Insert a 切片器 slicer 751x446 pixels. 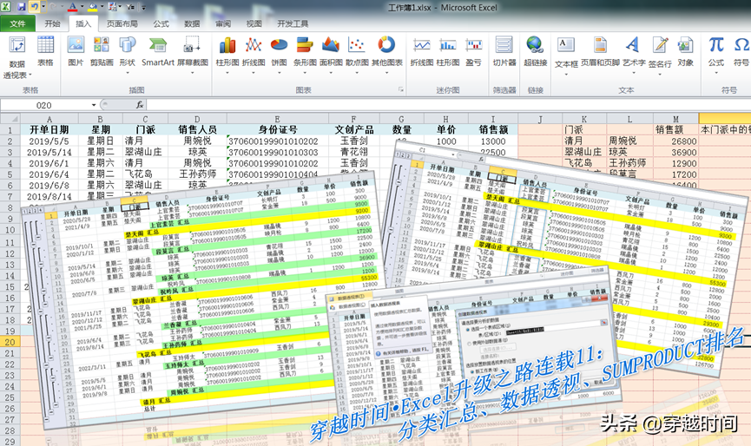click(x=504, y=52)
